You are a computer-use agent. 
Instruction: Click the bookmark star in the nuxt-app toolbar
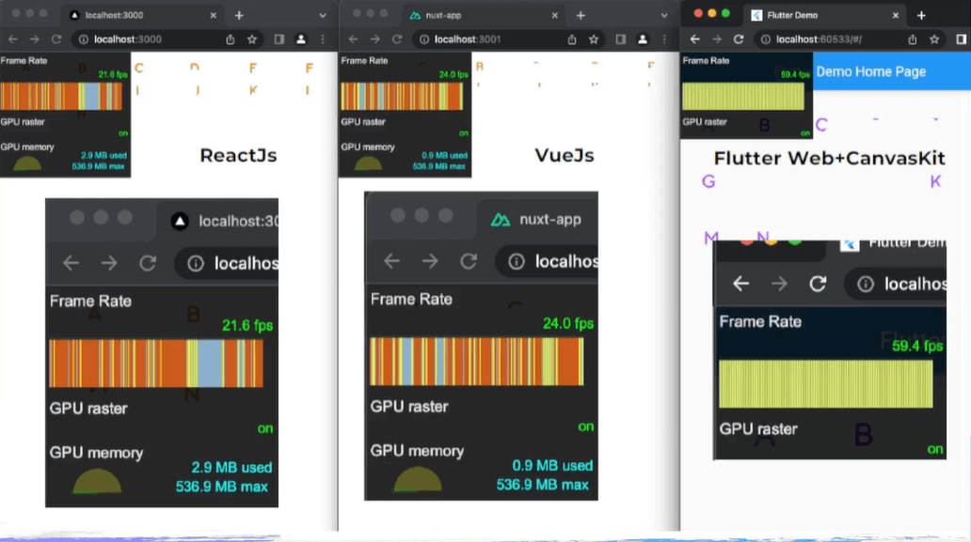point(594,39)
